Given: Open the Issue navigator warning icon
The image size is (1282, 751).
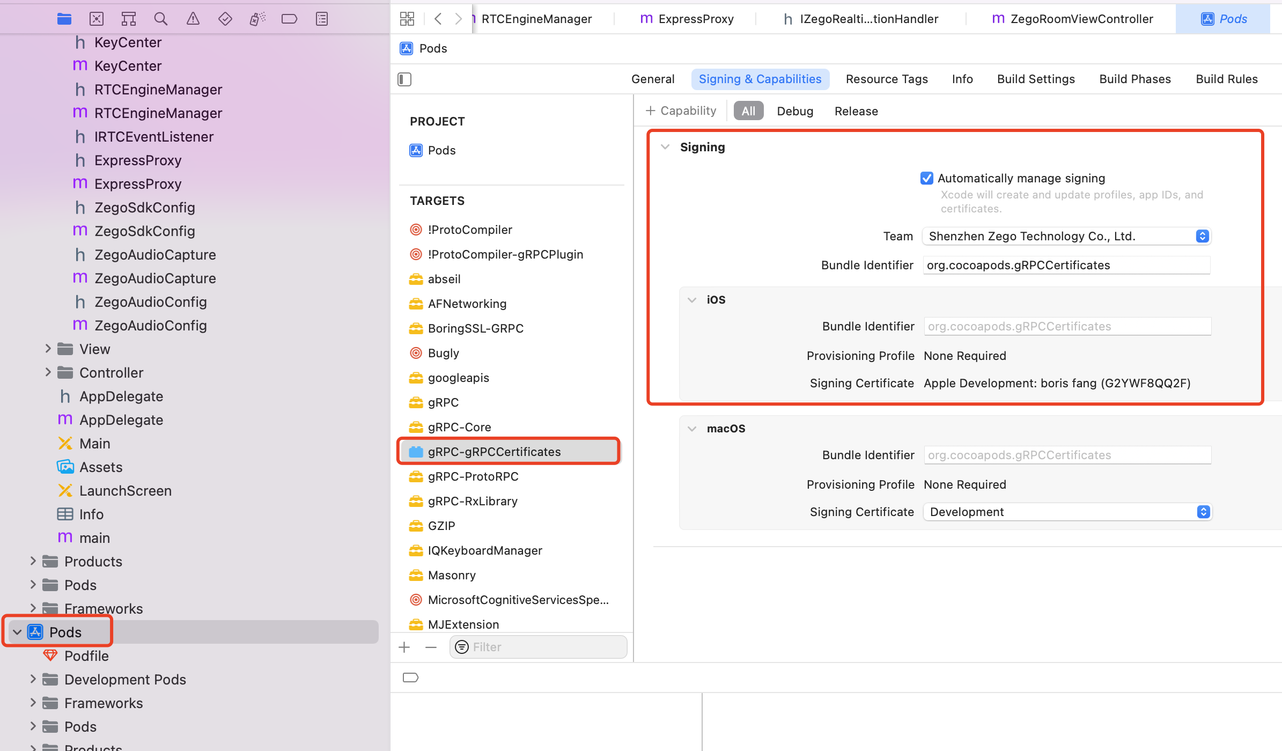Looking at the screenshot, I should pyautogui.click(x=193, y=19).
